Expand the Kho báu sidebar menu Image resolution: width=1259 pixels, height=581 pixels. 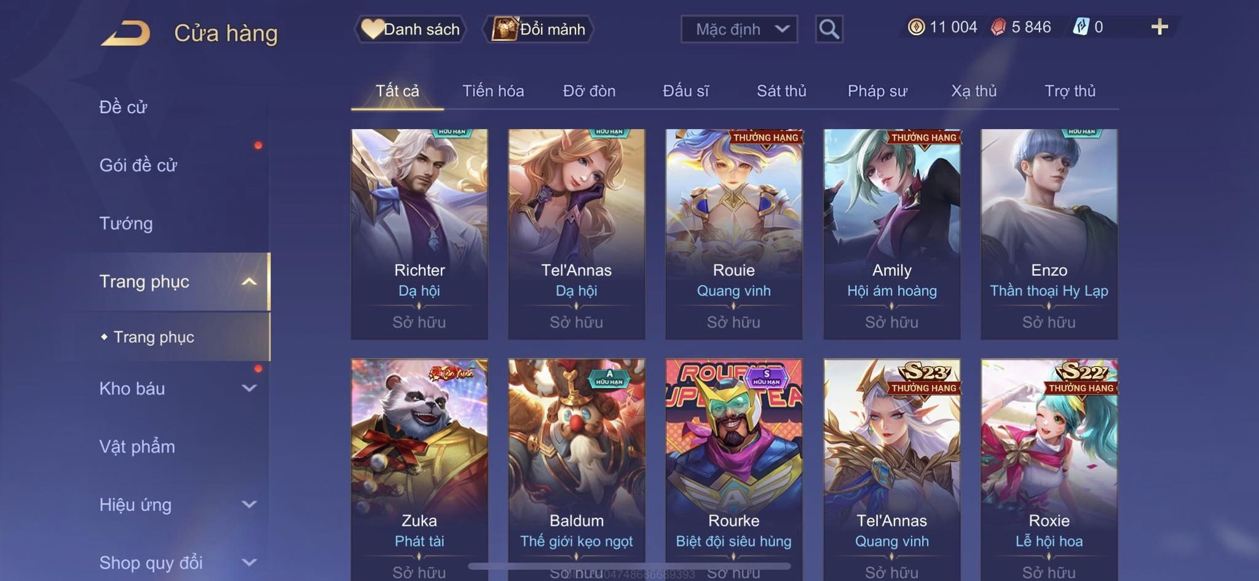point(248,388)
